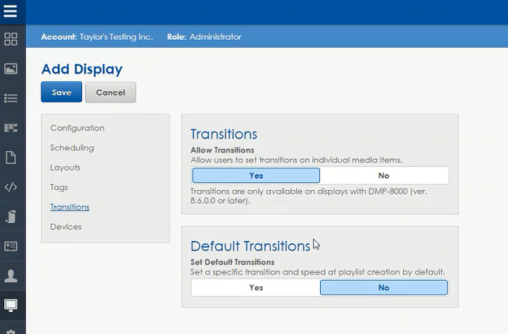Open the dashboard grid icon

(x=11, y=38)
